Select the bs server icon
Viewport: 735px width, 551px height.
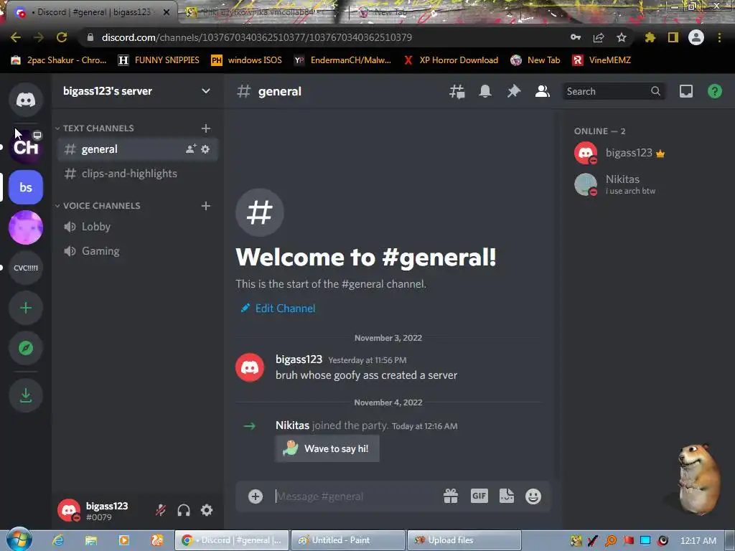pos(26,187)
